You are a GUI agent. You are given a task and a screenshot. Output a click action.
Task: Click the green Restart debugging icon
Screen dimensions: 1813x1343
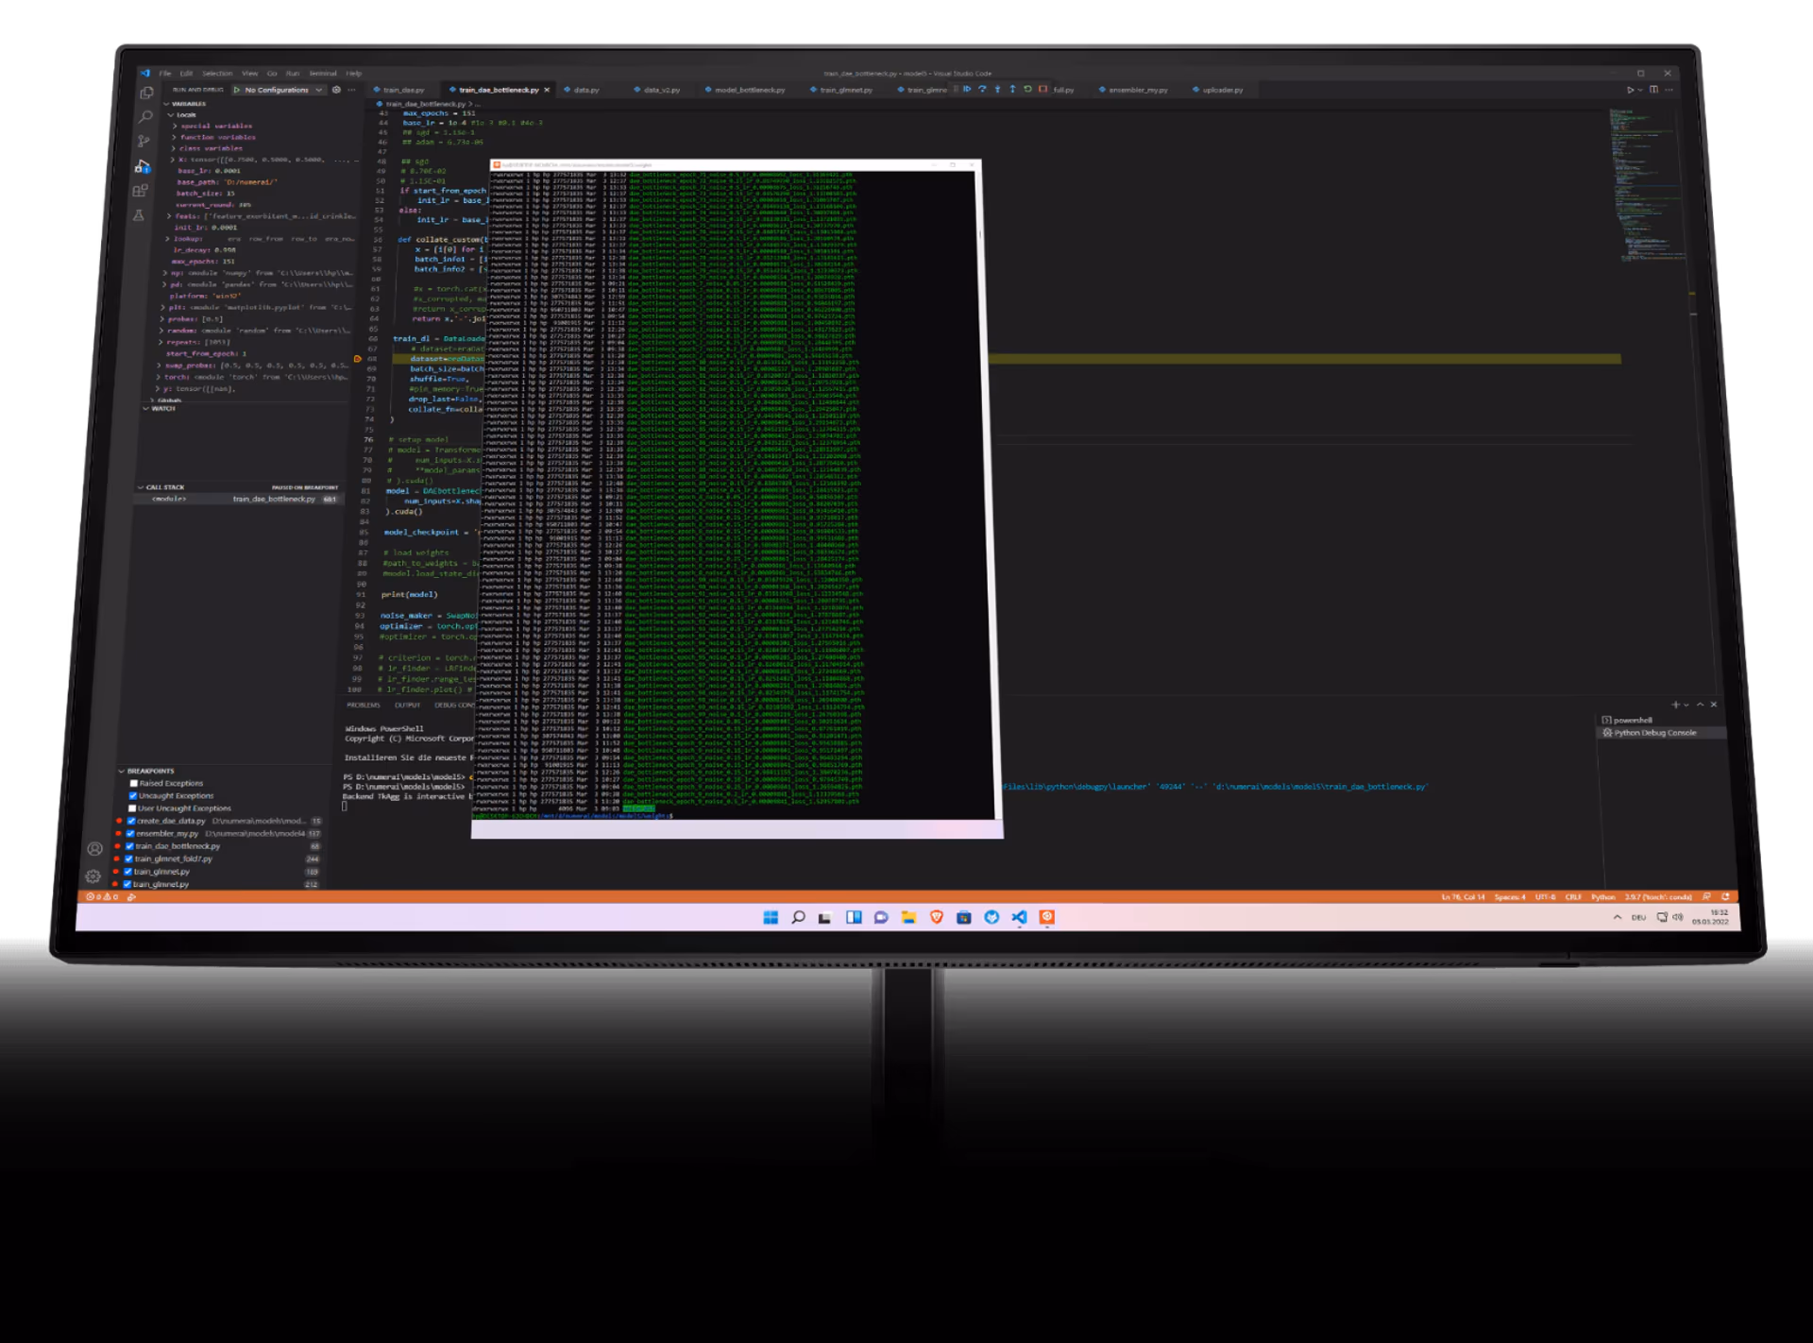coord(1027,89)
